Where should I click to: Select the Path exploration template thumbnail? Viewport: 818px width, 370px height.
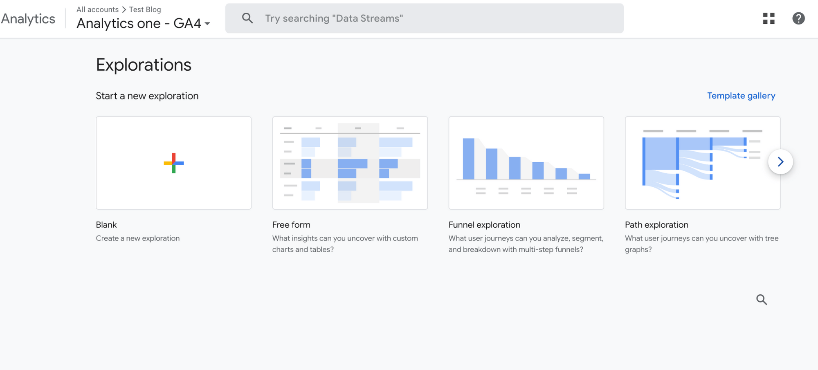(x=703, y=163)
